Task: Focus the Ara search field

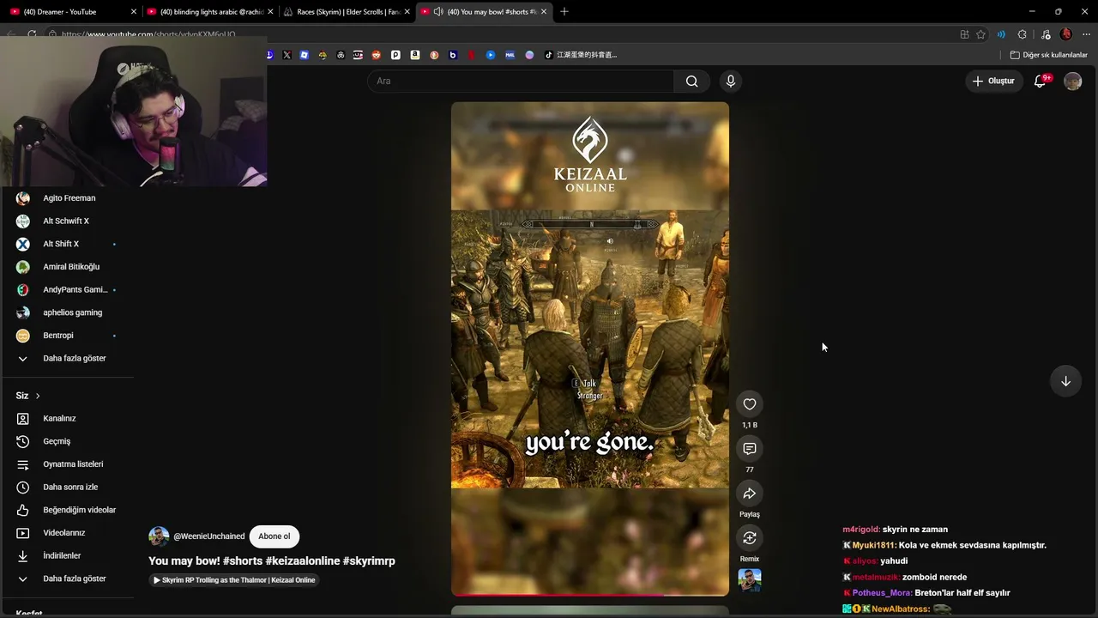Action: 521,81
